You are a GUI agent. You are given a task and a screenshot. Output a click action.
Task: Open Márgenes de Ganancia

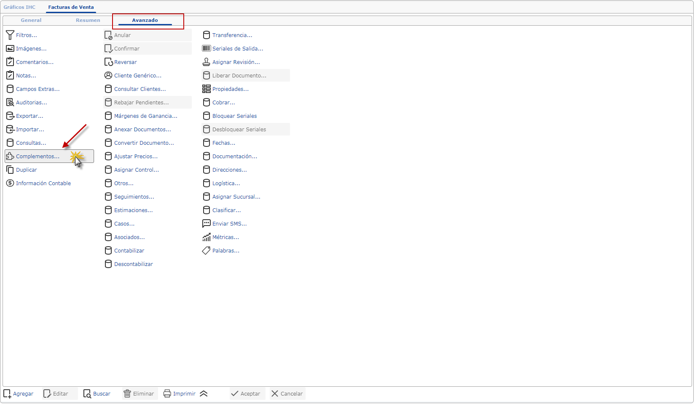[x=145, y=116]
